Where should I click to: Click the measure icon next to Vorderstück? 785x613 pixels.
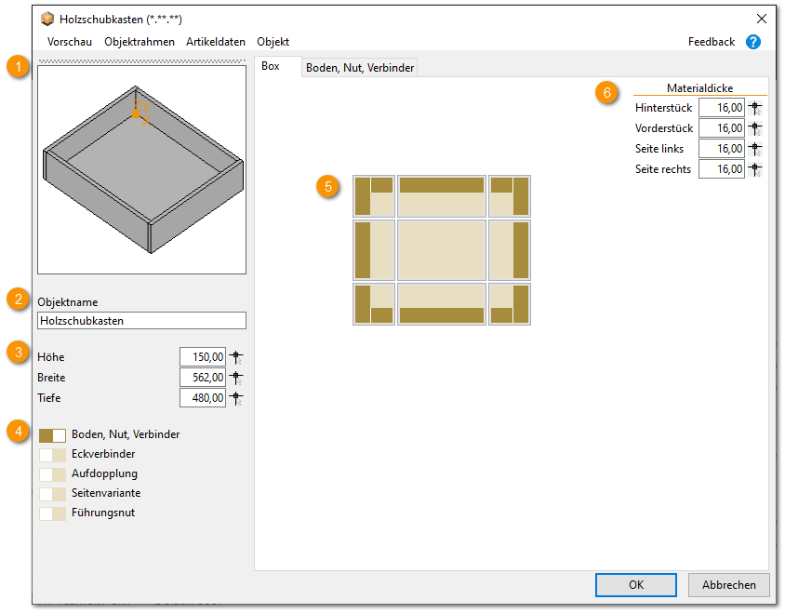(x=755, y=128)
